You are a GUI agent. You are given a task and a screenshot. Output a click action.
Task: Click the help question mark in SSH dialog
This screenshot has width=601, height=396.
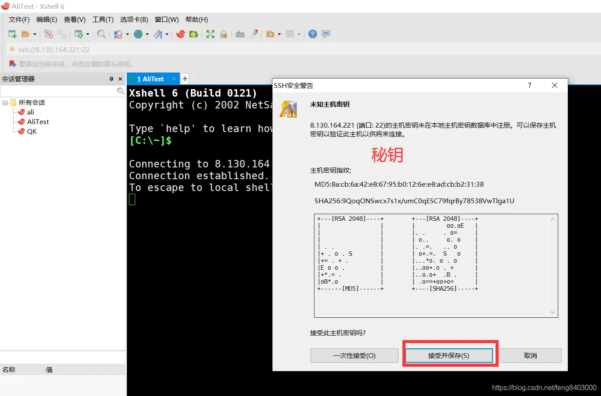coord(529,85)
